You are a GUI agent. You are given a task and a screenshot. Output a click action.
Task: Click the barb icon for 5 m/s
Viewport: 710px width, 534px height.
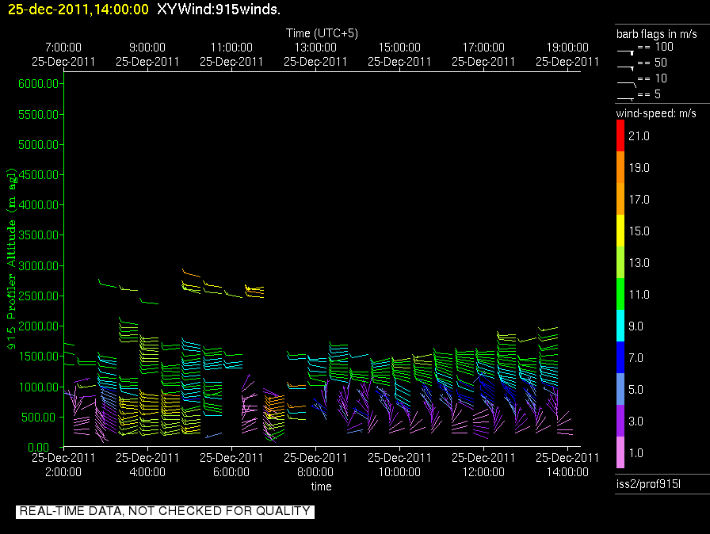(x=625, y=98)
